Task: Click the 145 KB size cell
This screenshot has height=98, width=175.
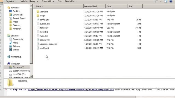Action: click(x=138, y=28)
